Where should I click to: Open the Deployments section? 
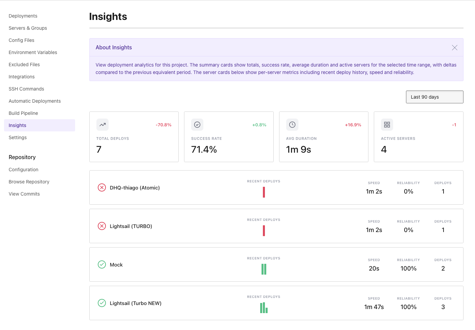tap(23, 16)
